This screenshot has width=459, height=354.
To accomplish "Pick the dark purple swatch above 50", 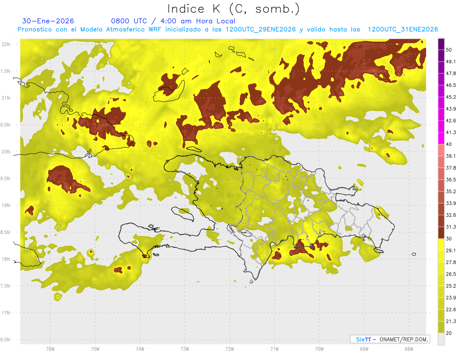I will [441, 44].
